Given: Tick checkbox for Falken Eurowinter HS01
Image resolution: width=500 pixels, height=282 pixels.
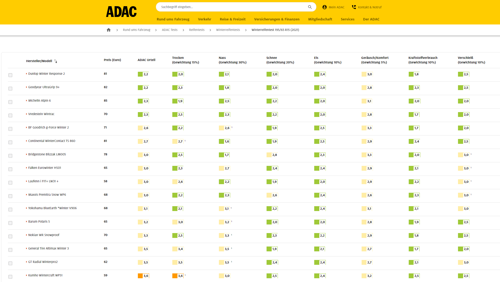Looking at the screenshot, I should point(10,169).
